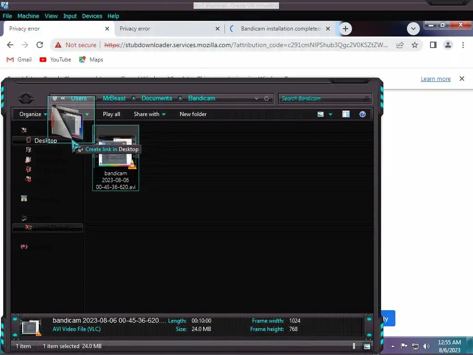Share this page from address bar
473x355 pixels.
coord(400,45)
